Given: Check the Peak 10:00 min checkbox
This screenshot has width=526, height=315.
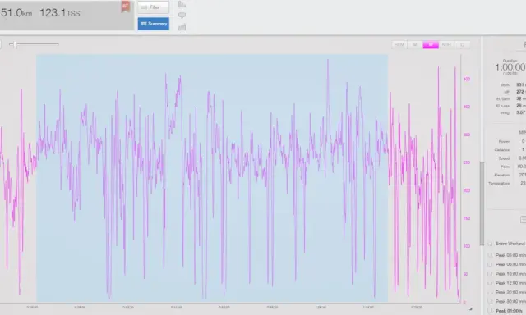Looking at the screenshot, I should tap(490, 274).
